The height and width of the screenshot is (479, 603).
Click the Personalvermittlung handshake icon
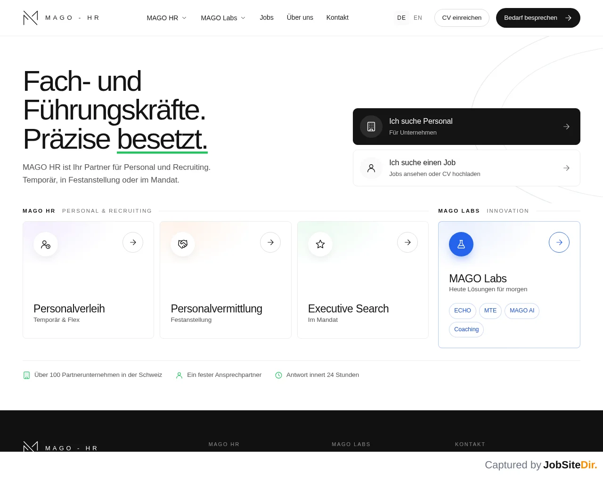click(x=183, y=244)
